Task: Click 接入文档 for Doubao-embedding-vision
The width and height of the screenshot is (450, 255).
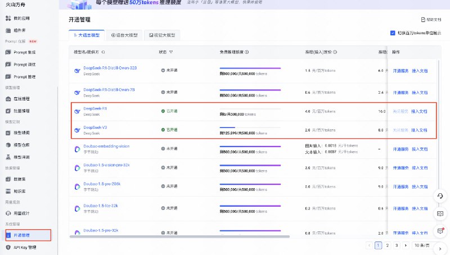Action: (x=420, y=149)
